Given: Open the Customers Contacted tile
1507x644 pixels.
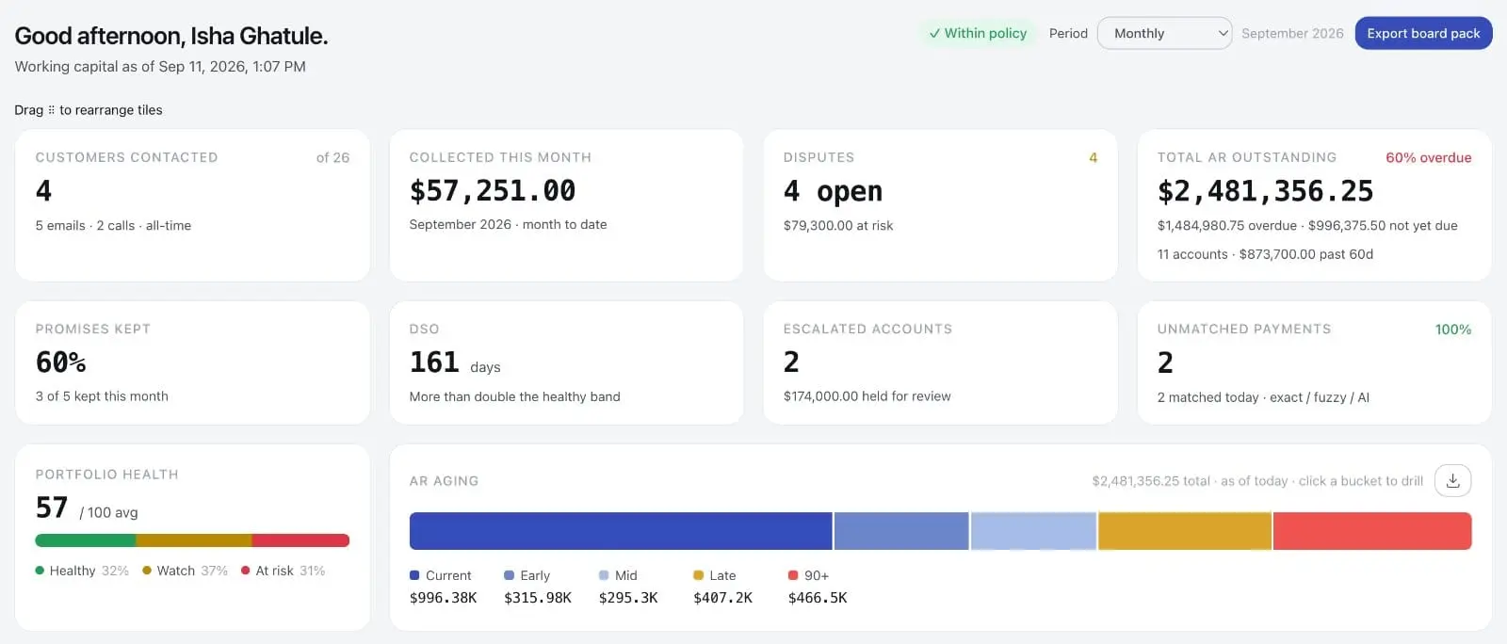Looking at the screenshot, I should 192,205.
